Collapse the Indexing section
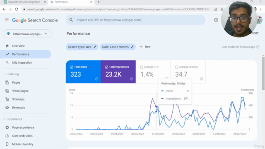265x149 pixels. (x=5, y=74)
